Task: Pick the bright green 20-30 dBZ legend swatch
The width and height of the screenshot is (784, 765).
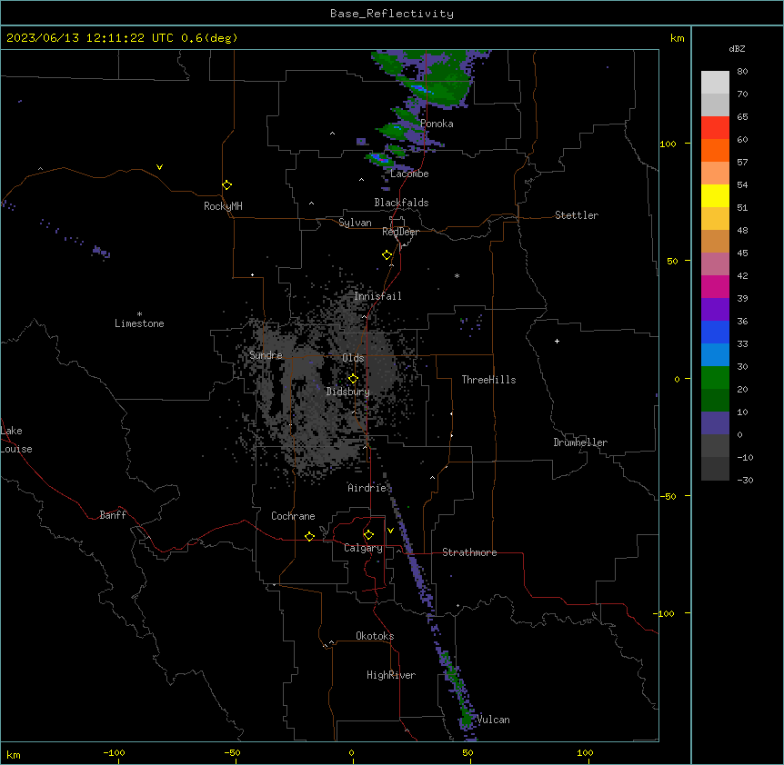Action: (x=715, y=378)
